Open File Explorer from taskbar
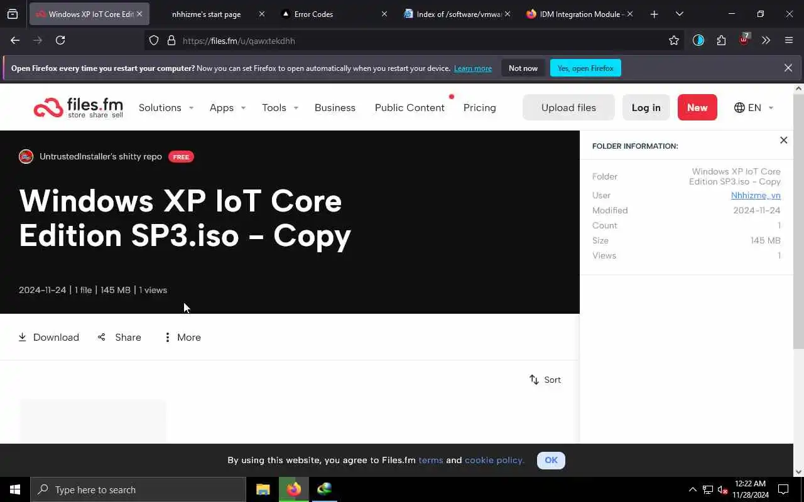 click(x=263, y=489)
